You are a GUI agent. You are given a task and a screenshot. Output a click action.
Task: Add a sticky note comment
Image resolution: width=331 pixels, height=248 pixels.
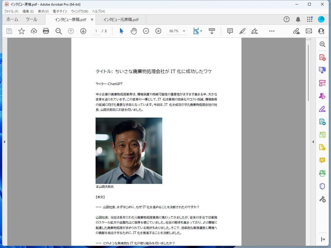point(230,31)
